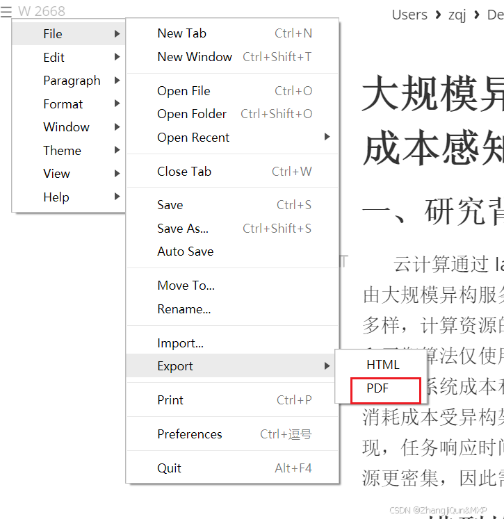Click the paragraph line starting 云计算通过
This screenshot has width=504, height=519.
(448, 264)
